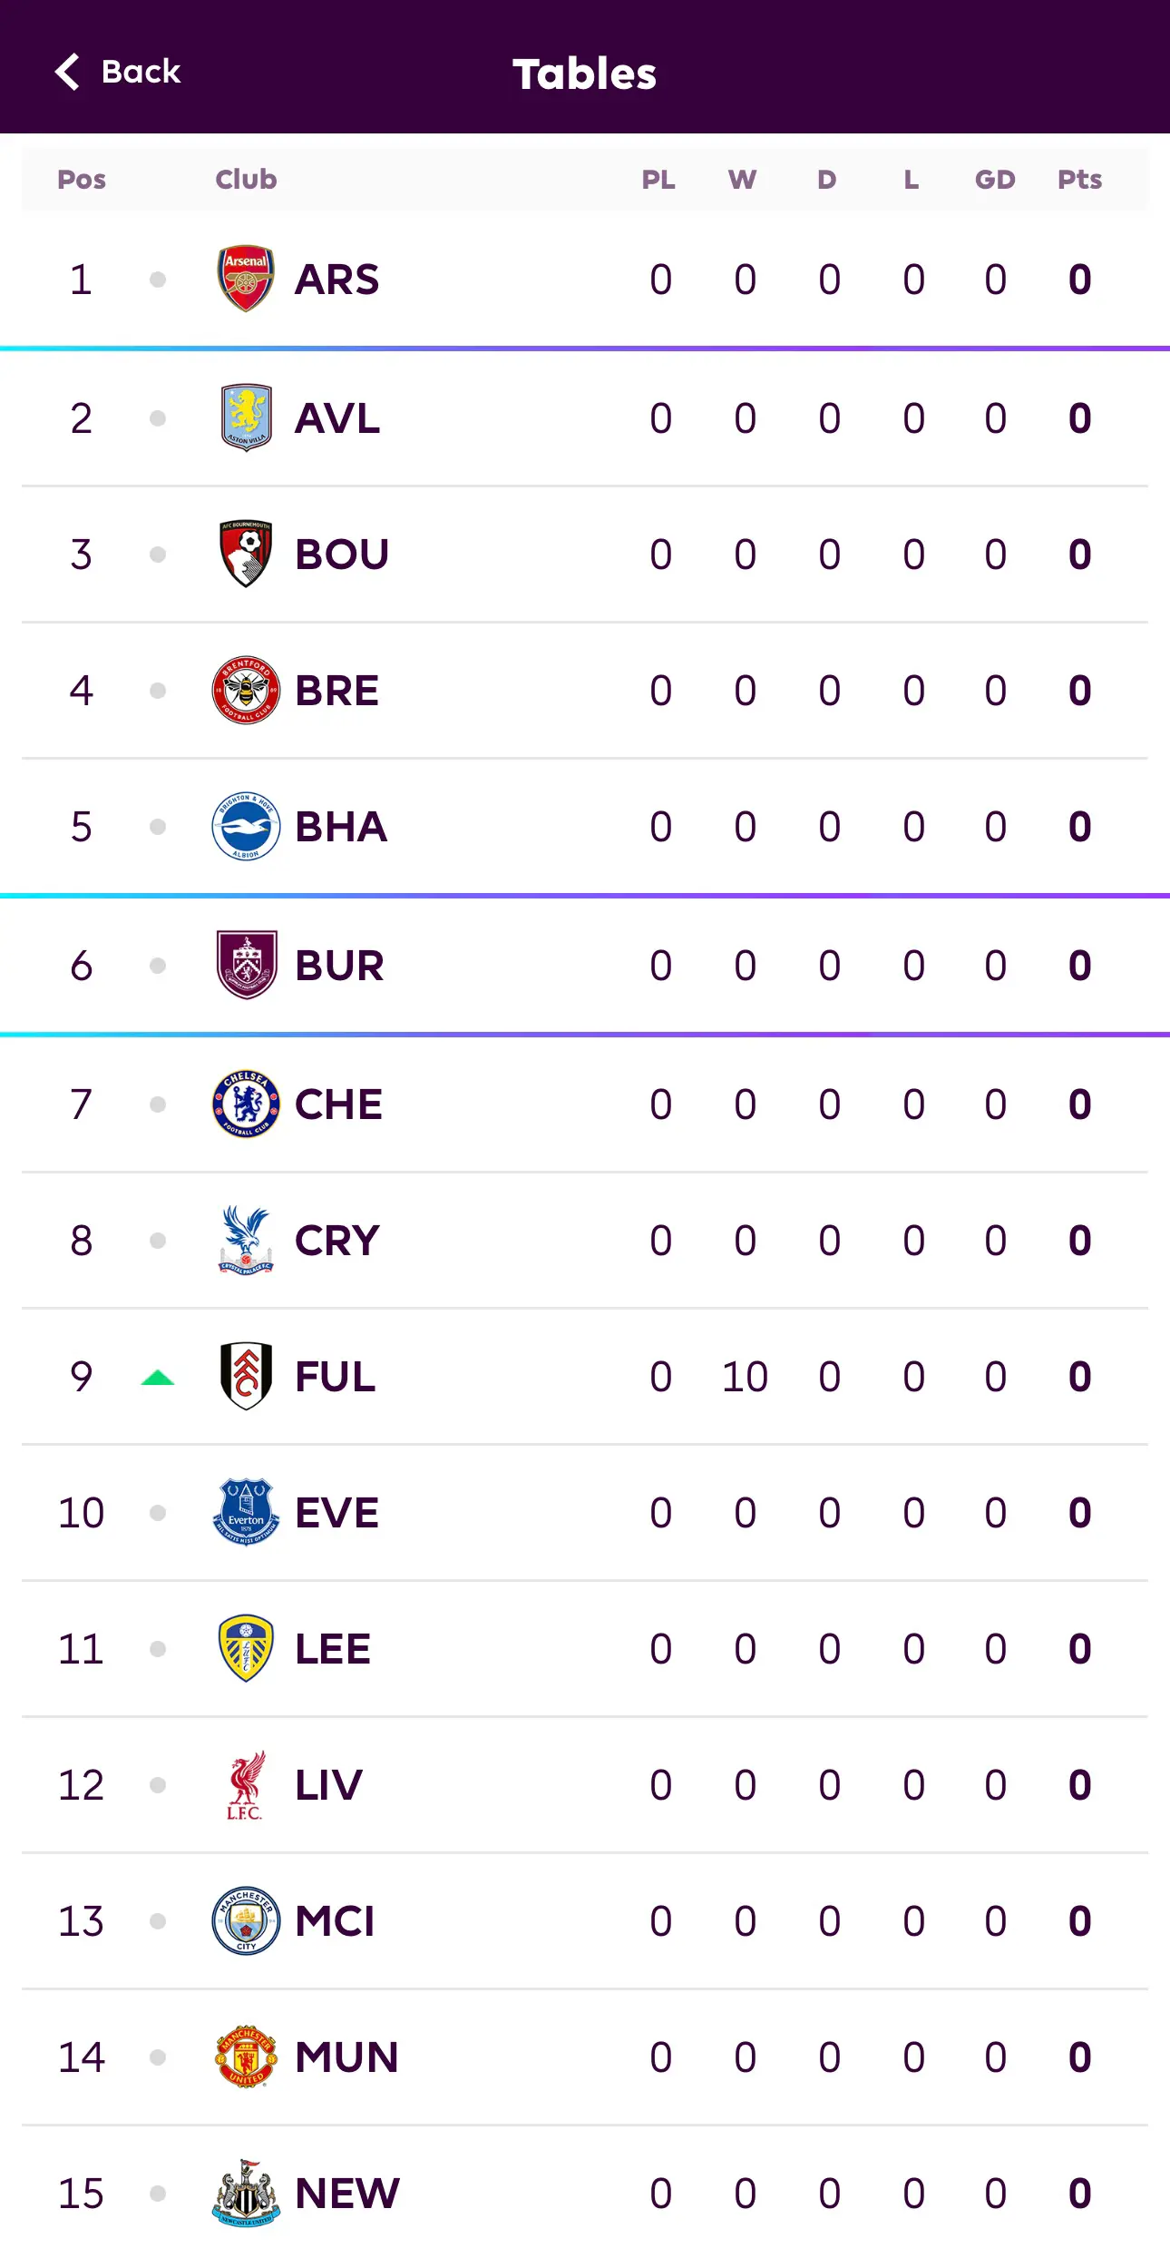The height and width of the screenshot is (2258, 1170).
Task: Tap the Chelsea lion crest
Action: [246, 1104]
